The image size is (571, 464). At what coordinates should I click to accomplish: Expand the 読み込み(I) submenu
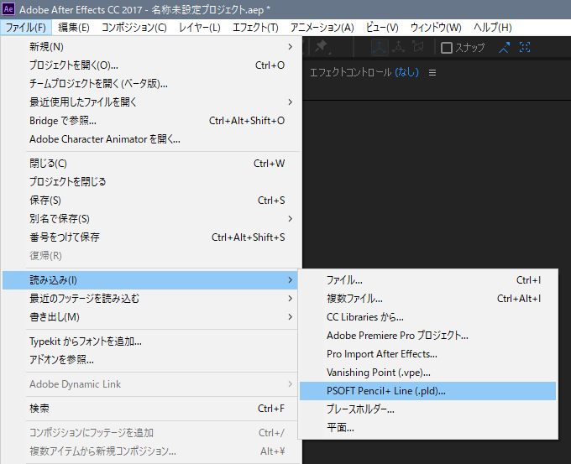point(150,280)
